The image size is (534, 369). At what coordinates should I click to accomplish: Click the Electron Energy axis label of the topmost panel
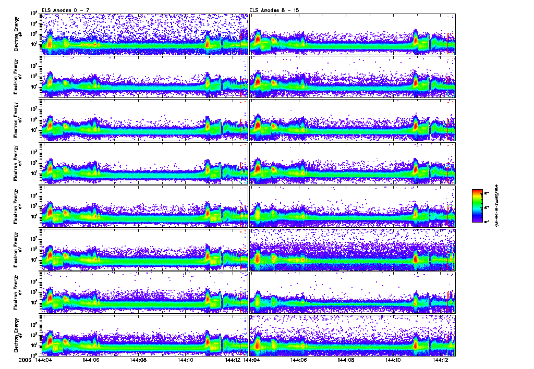(17, 34)
